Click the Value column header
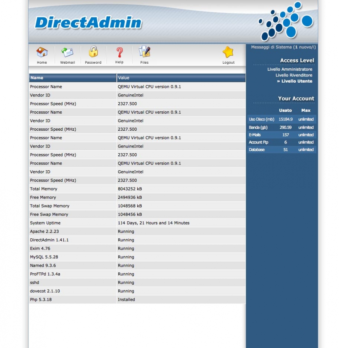339x348 pixels. click(x=181, y=78)
